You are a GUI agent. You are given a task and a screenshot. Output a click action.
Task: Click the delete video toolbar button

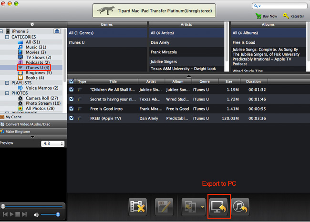pyautogui.click(x=138, y=207)
